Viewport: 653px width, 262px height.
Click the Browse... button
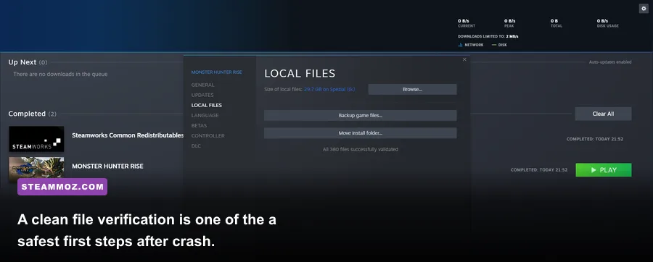point(412,89)
